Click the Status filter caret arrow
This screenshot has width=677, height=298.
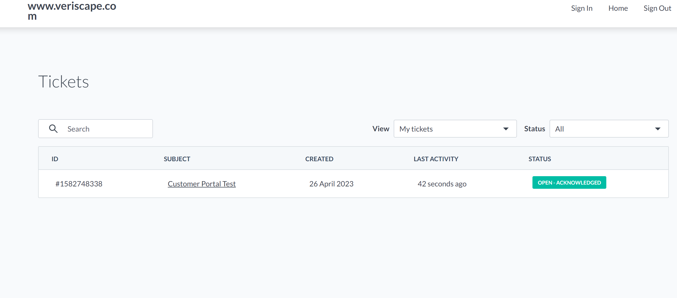[658, 129]
